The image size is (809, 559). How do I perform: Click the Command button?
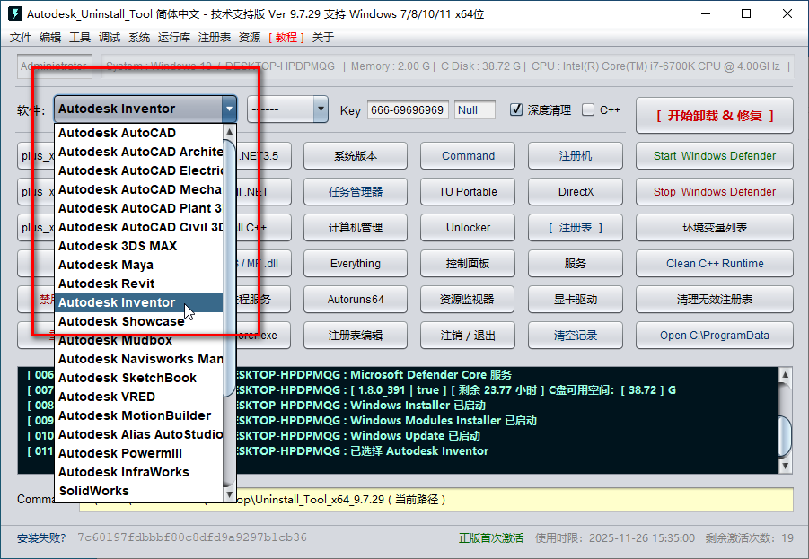(468, 156)
